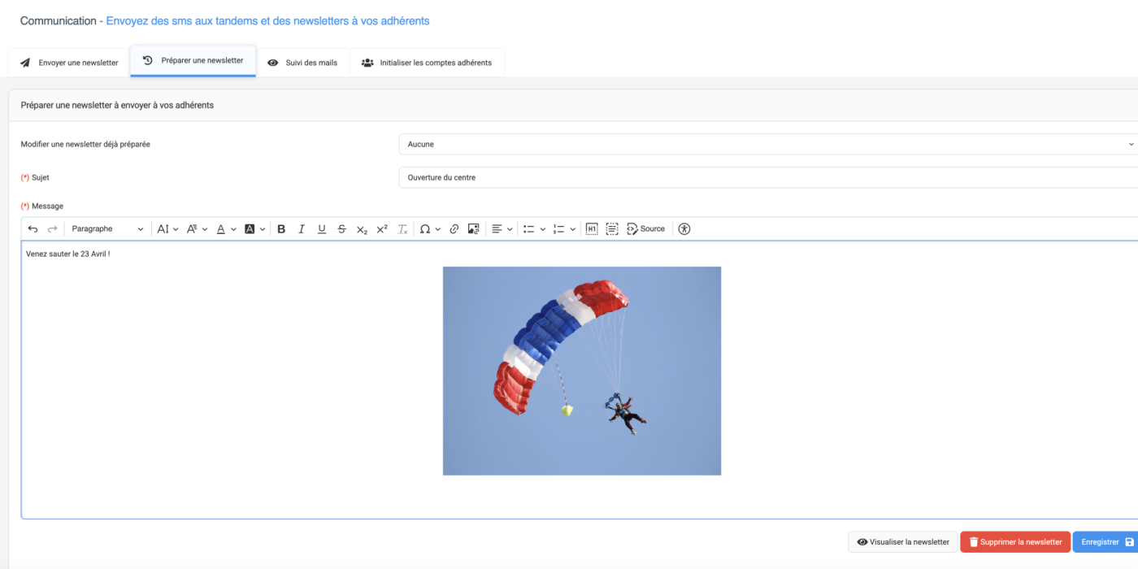Select the Préparer une newsletter tab
Viewport: 1138px width, 569px height.
[193, 61]
